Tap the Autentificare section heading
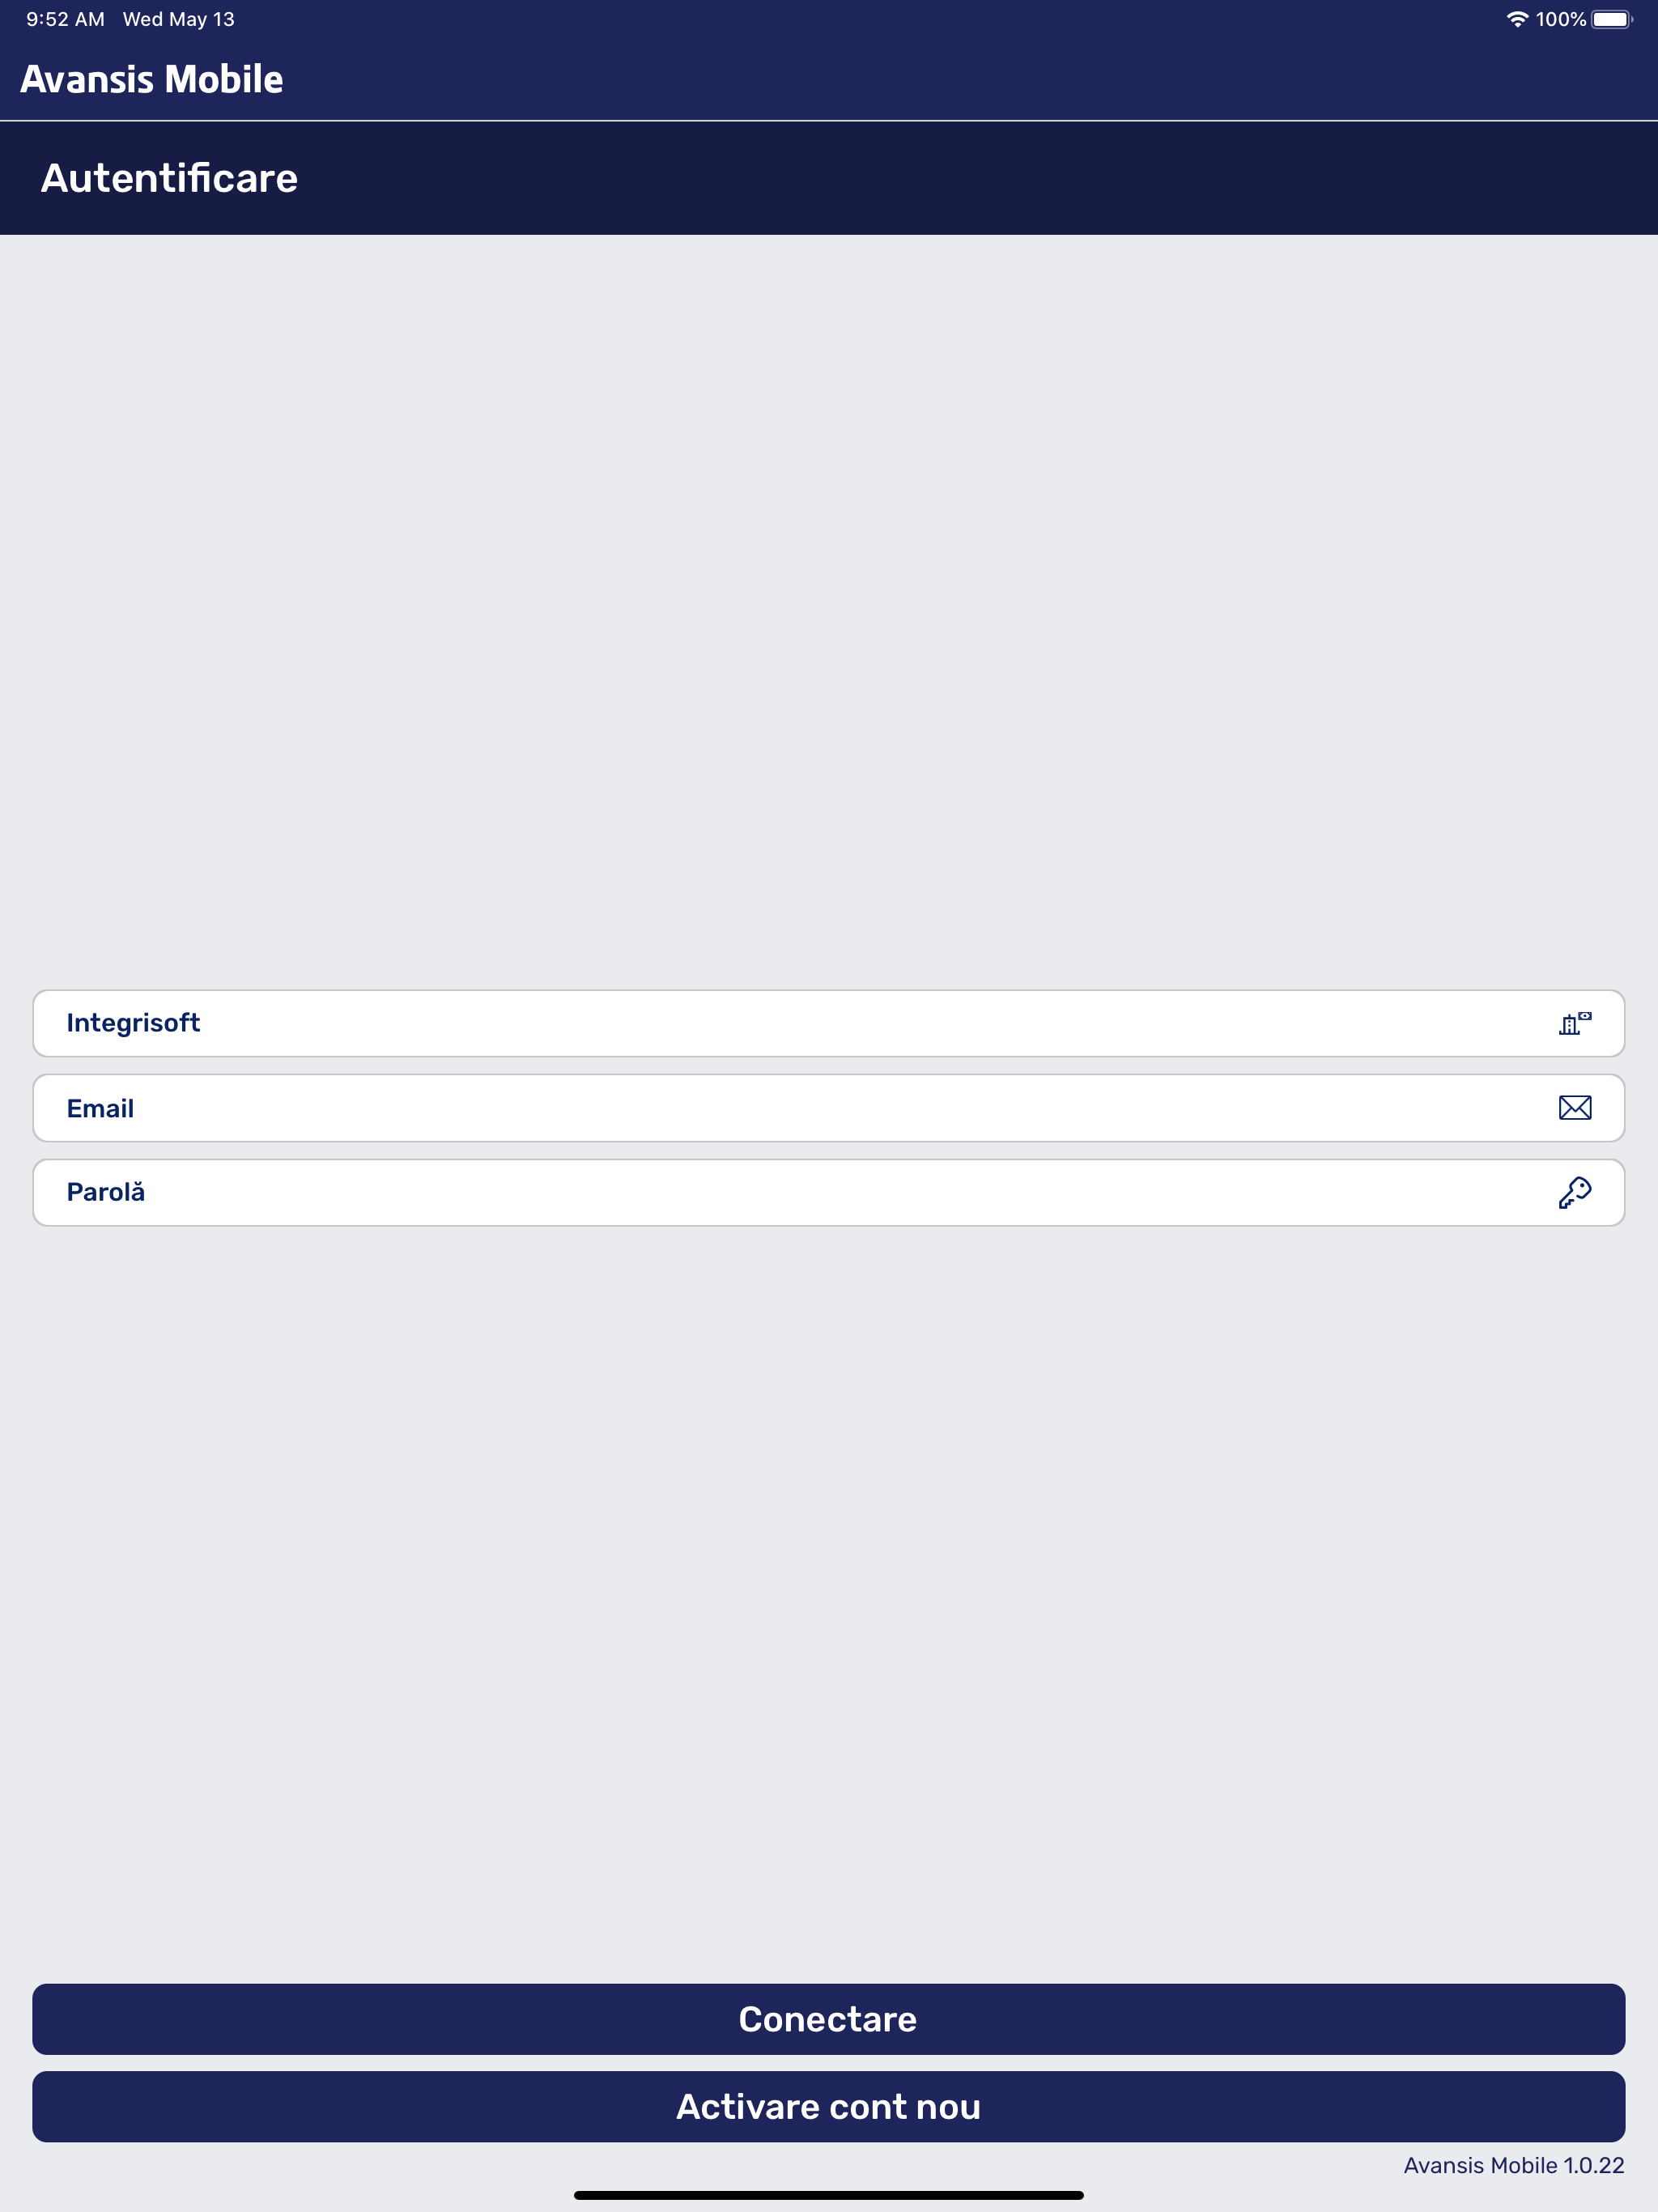The width and height of the screenshot is (1658, 2212). (x=169, y=178)
